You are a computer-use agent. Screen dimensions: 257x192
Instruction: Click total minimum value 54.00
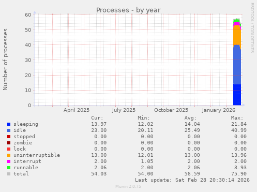pyautogui.click(x=145, y=174)
